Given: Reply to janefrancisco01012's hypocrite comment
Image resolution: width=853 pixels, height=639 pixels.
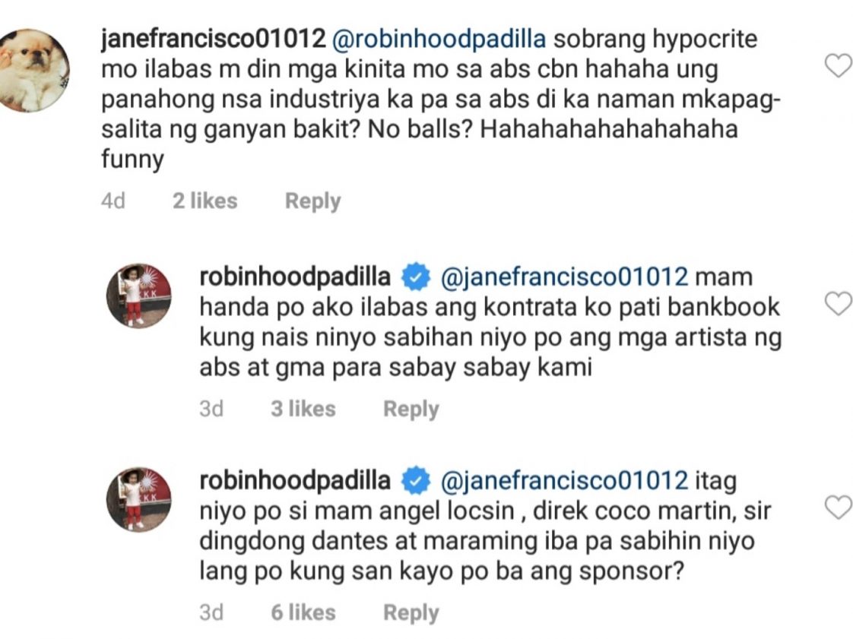Looking at the screenshot, I should point(312,201).
